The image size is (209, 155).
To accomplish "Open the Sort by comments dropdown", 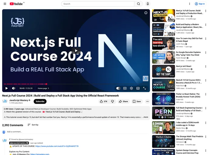I will pyautogui.click(x=33, y=125).
